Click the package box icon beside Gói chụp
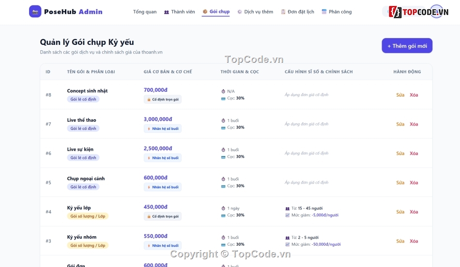The height and width of the screenshot is (267, 460). [x=205, y=12]
